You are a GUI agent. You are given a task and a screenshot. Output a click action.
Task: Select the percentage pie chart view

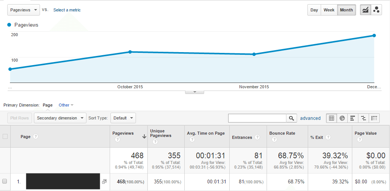[x=342, y=118]
